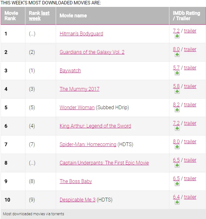Click the '(HDTS)' label after Despicable Me 3
The image size is (206, 219).
(x=105, y=200)
